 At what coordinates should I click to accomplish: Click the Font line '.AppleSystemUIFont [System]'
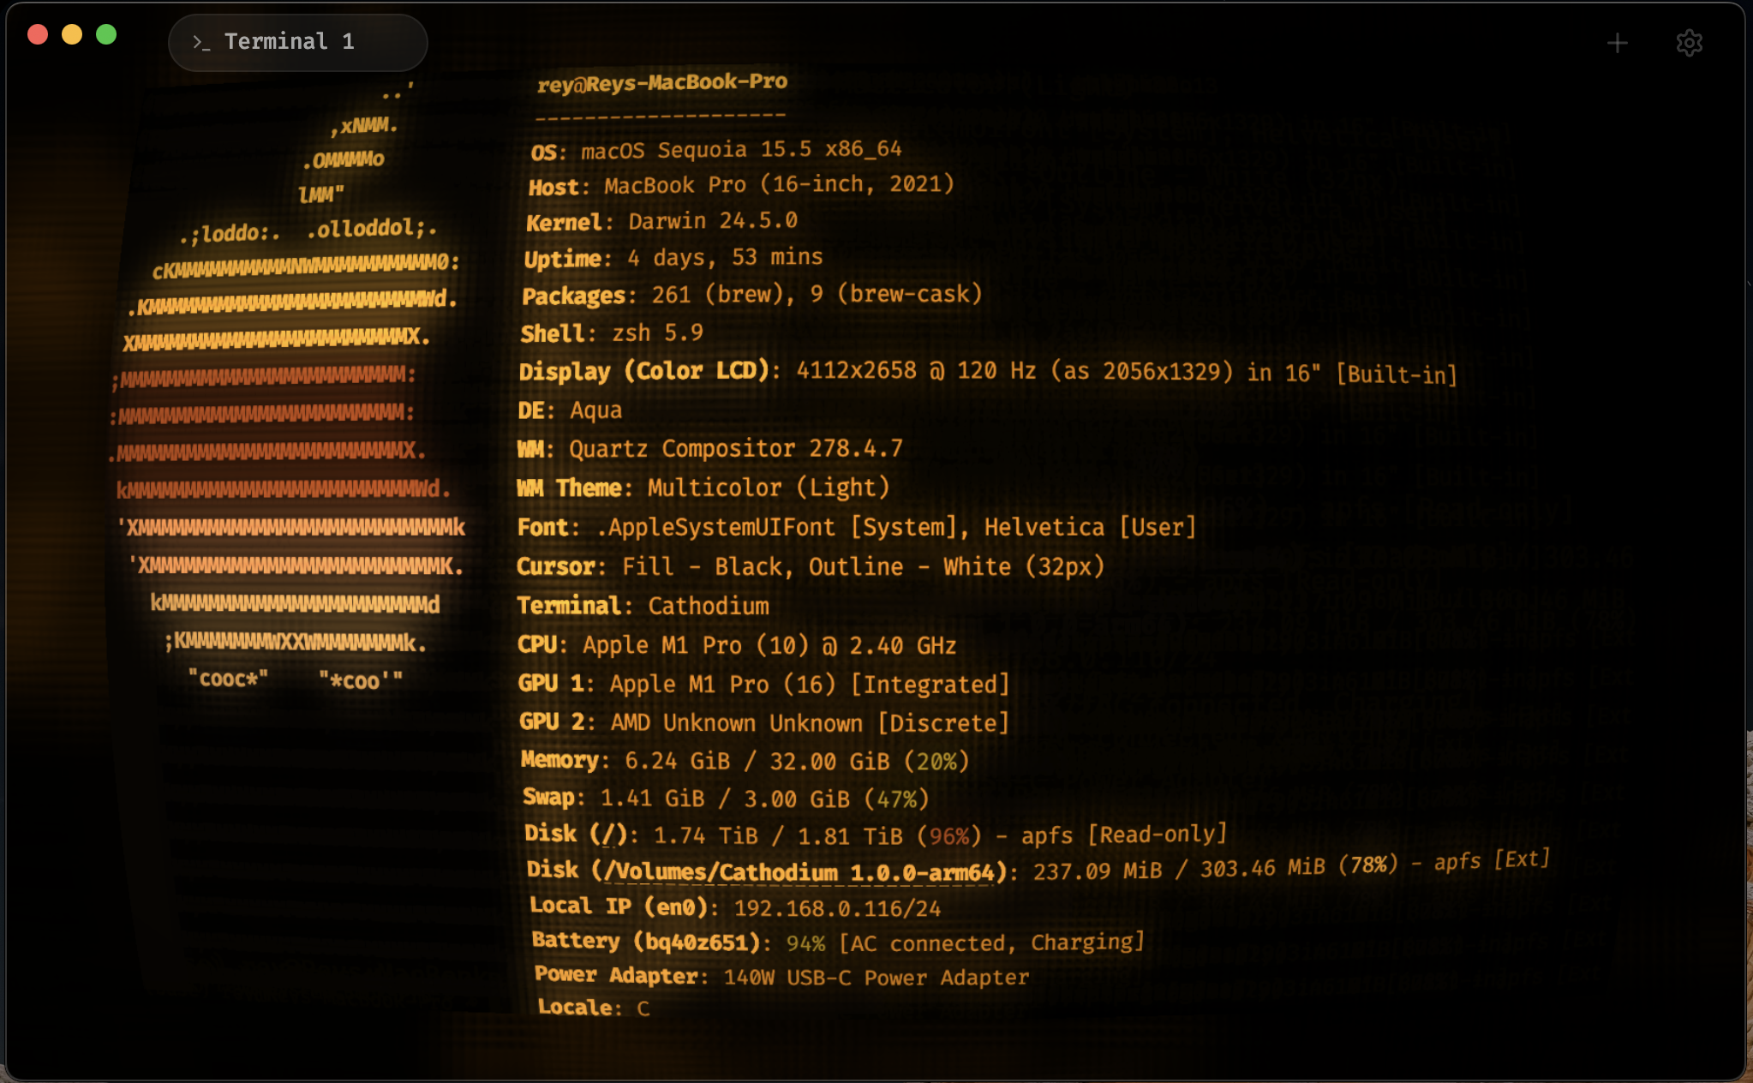click(782, 528)
